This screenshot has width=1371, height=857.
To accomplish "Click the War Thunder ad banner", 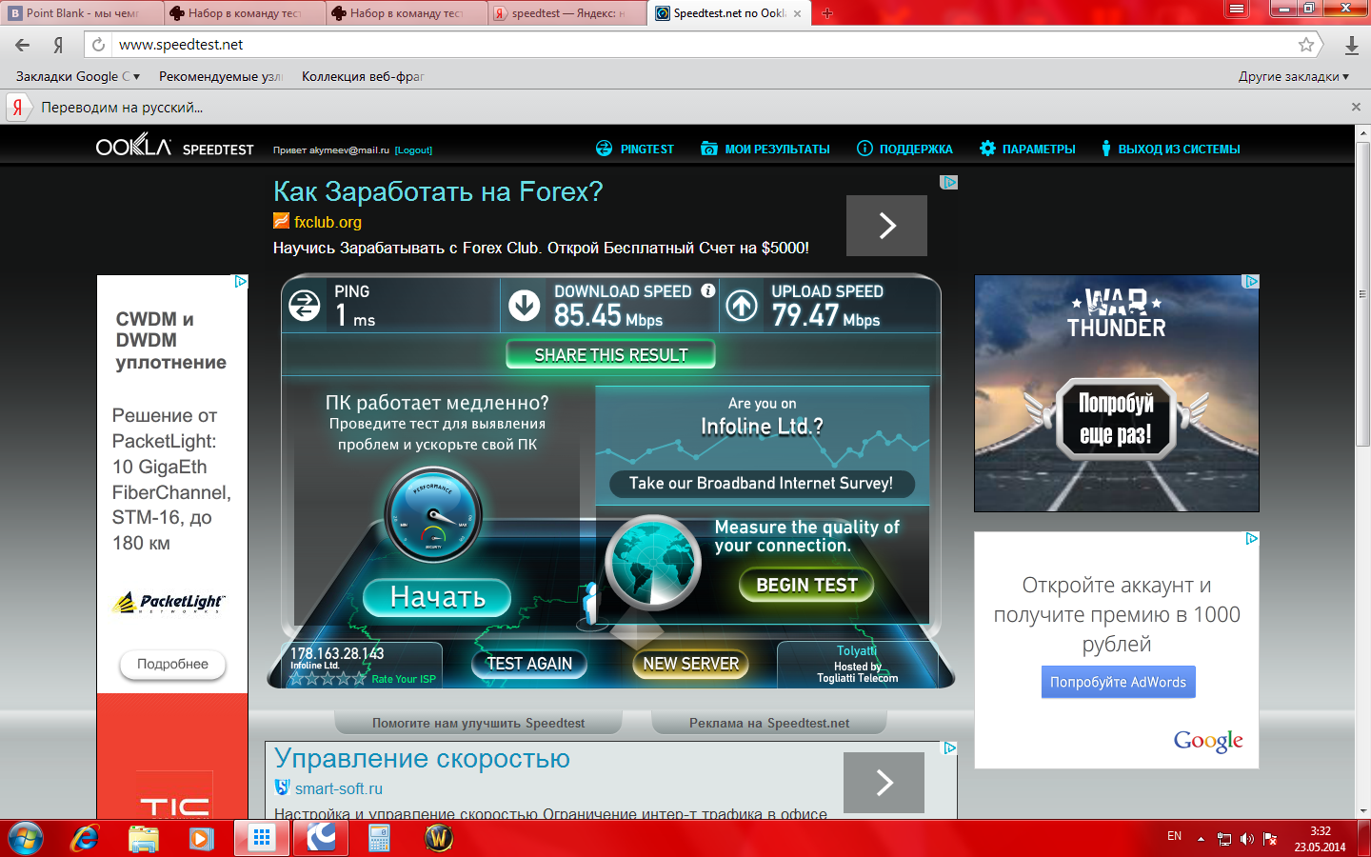I will (1117, 393).
